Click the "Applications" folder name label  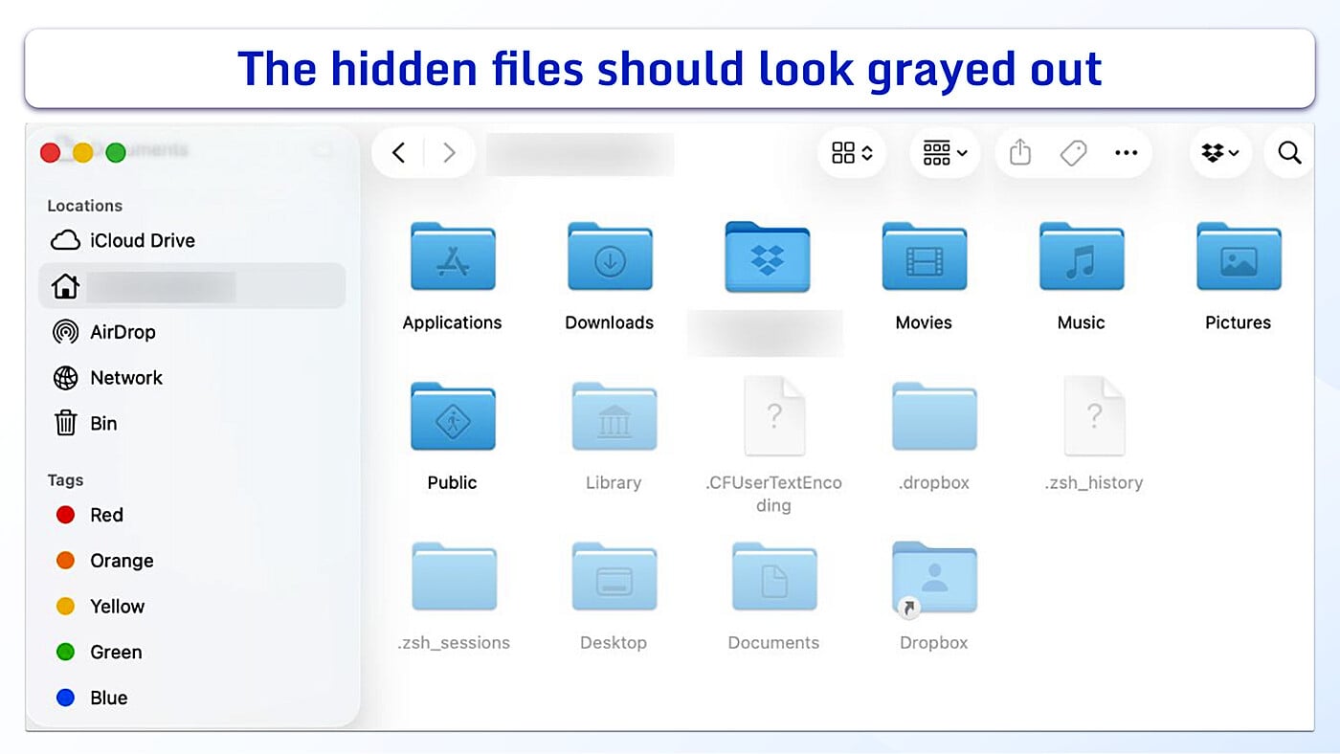(x=453, y=322)
